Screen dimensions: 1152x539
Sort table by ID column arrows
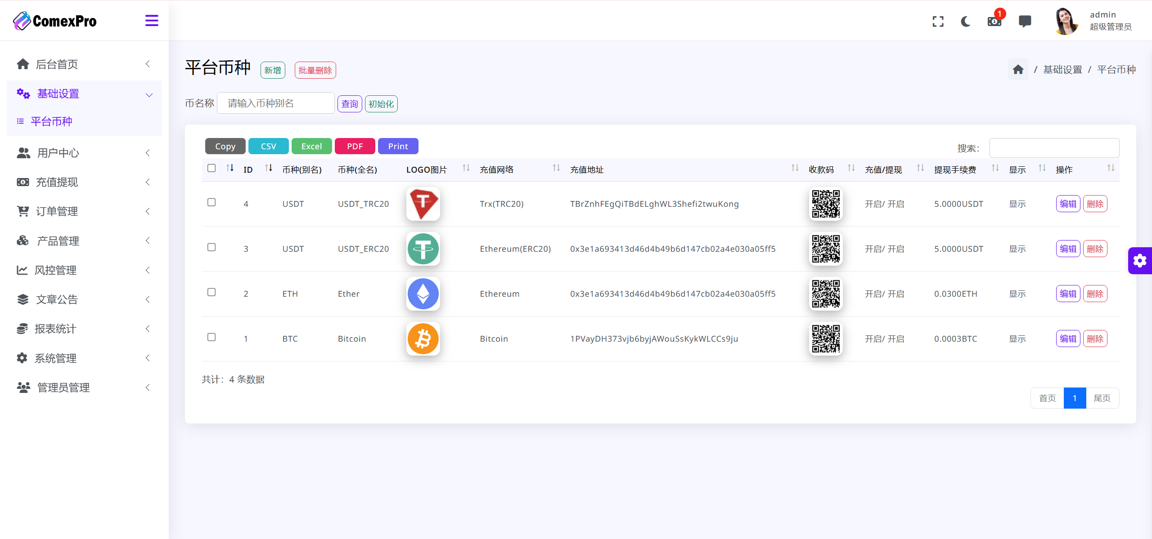tap(269, 168)
